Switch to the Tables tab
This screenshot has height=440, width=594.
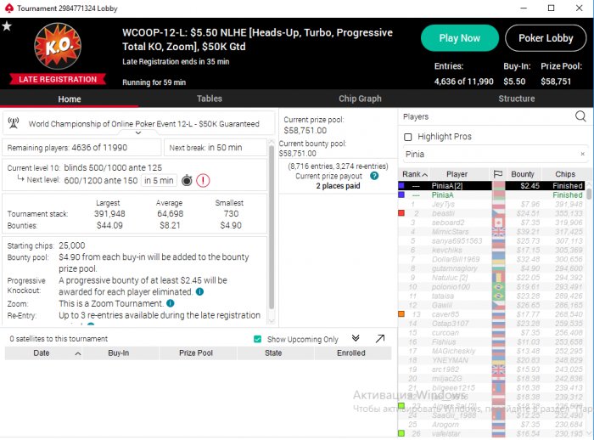click(209, 99)
